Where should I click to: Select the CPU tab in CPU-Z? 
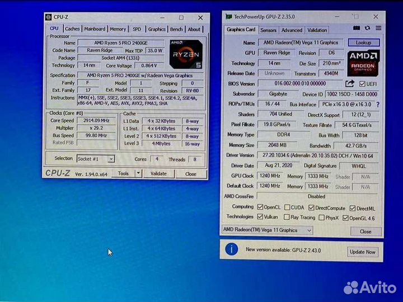click(54, 29)
